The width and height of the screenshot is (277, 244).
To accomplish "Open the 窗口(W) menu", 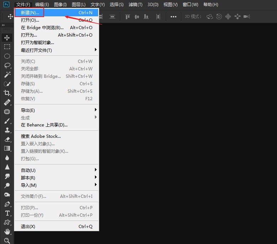I will pyautogui.click(x=190, y=4).
